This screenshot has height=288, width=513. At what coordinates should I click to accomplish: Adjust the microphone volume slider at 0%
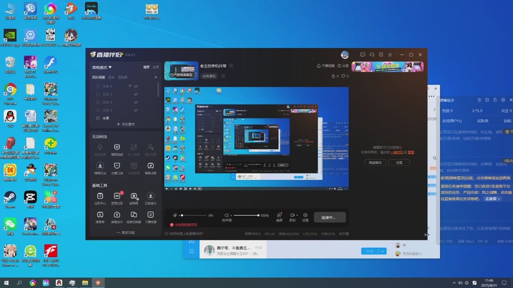(x=194, y=216)
